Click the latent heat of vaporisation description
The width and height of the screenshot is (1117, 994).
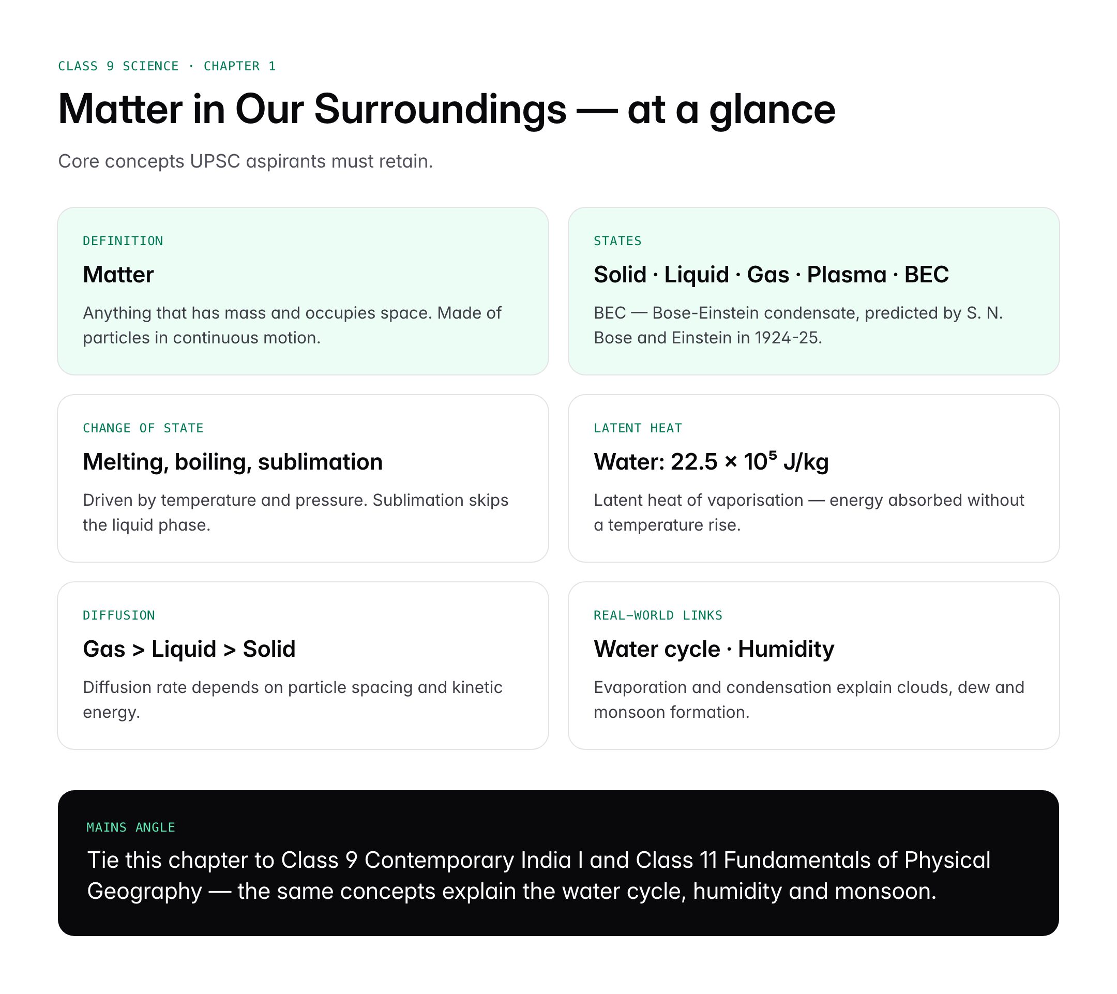809,512
